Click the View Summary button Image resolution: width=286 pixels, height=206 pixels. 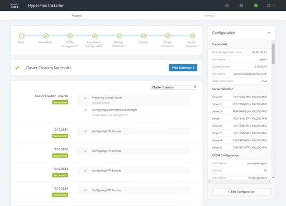(x=183, y=68)
